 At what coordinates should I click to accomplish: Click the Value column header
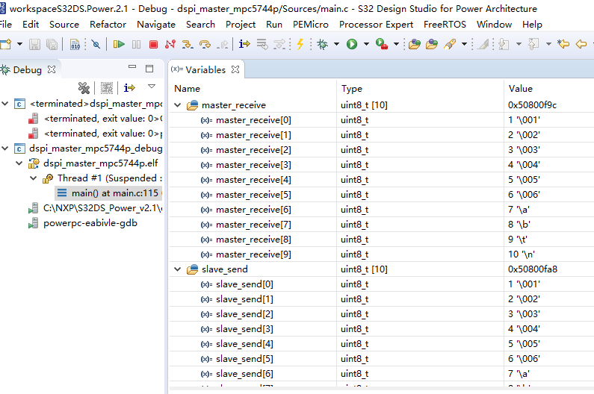(x=521, y=89)
